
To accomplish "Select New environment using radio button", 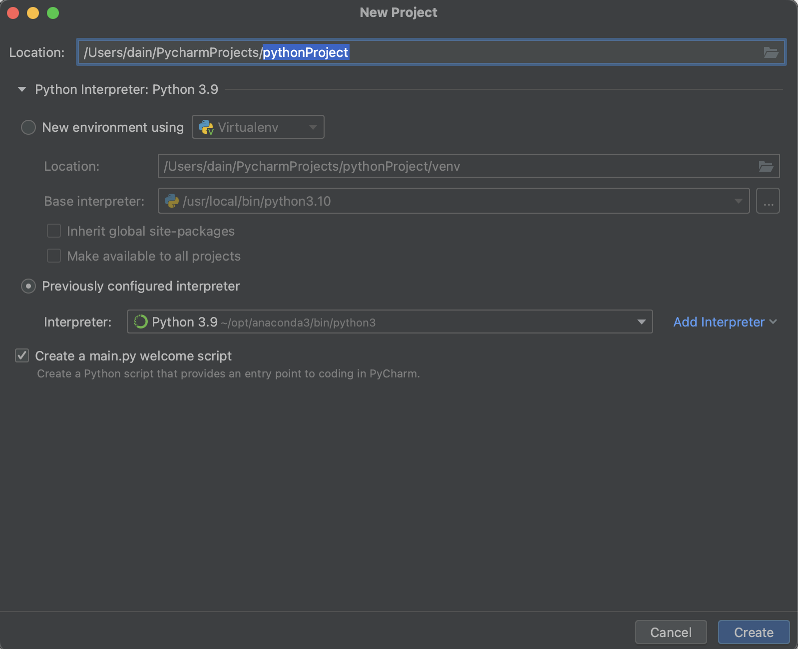I will 28,127.
